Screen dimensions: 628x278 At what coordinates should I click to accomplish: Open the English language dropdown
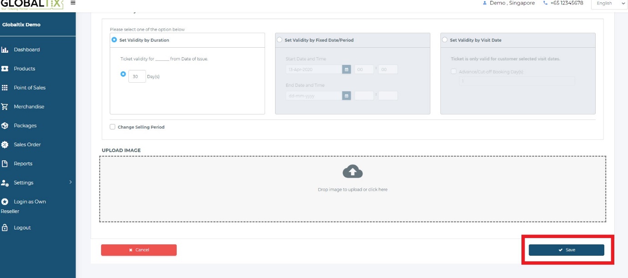[x=609, y=4]
